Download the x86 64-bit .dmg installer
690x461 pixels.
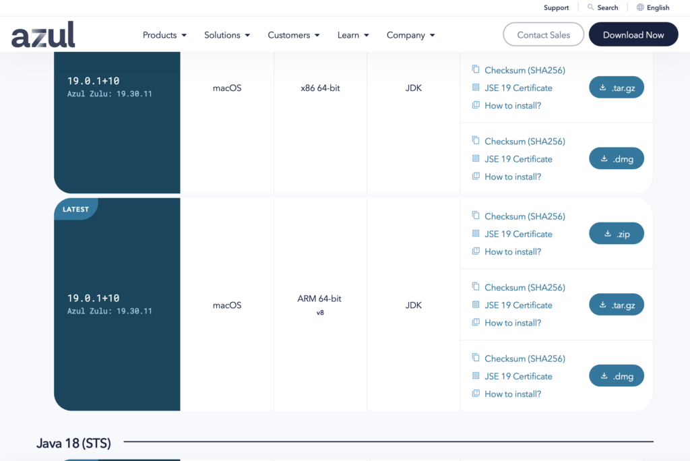(616, 159)
